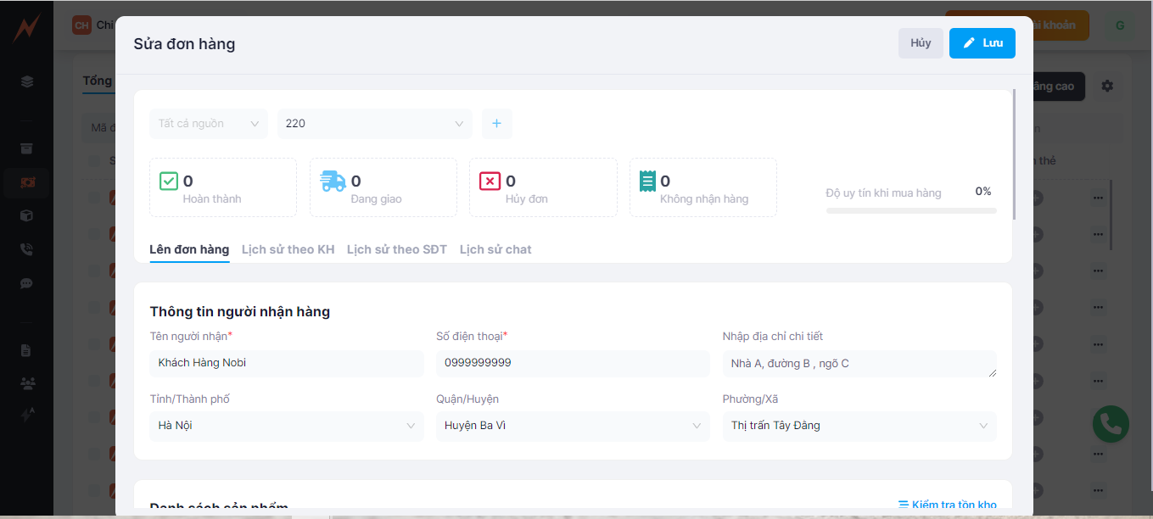The image size is (1153, 519).
Task: Expand the Tất cả nguồn dropdown
Action: (x=209, y=124)
